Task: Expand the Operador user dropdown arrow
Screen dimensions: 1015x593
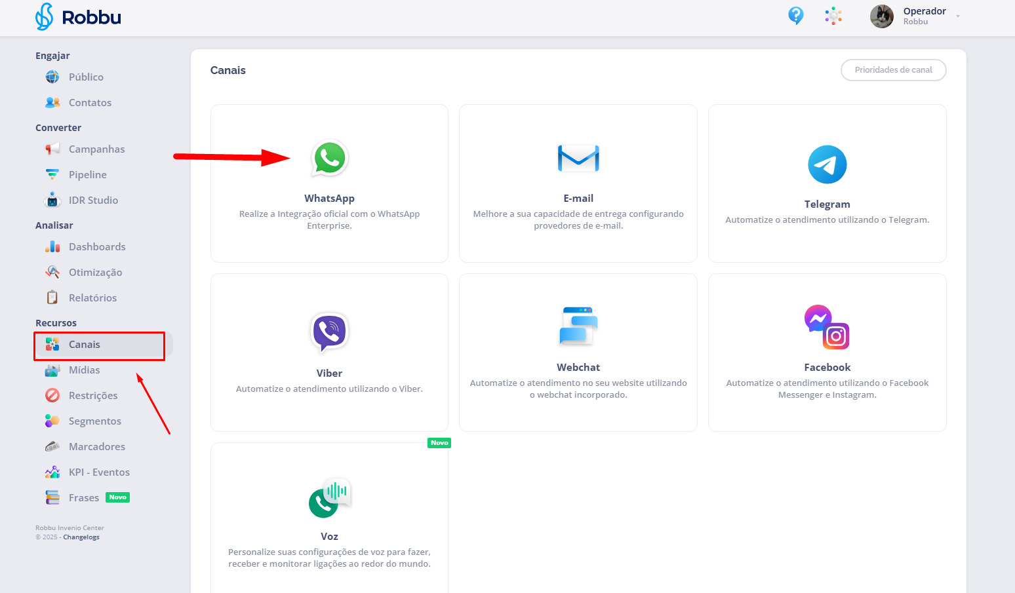Action: pyautogui.click(x=958, y=16)
